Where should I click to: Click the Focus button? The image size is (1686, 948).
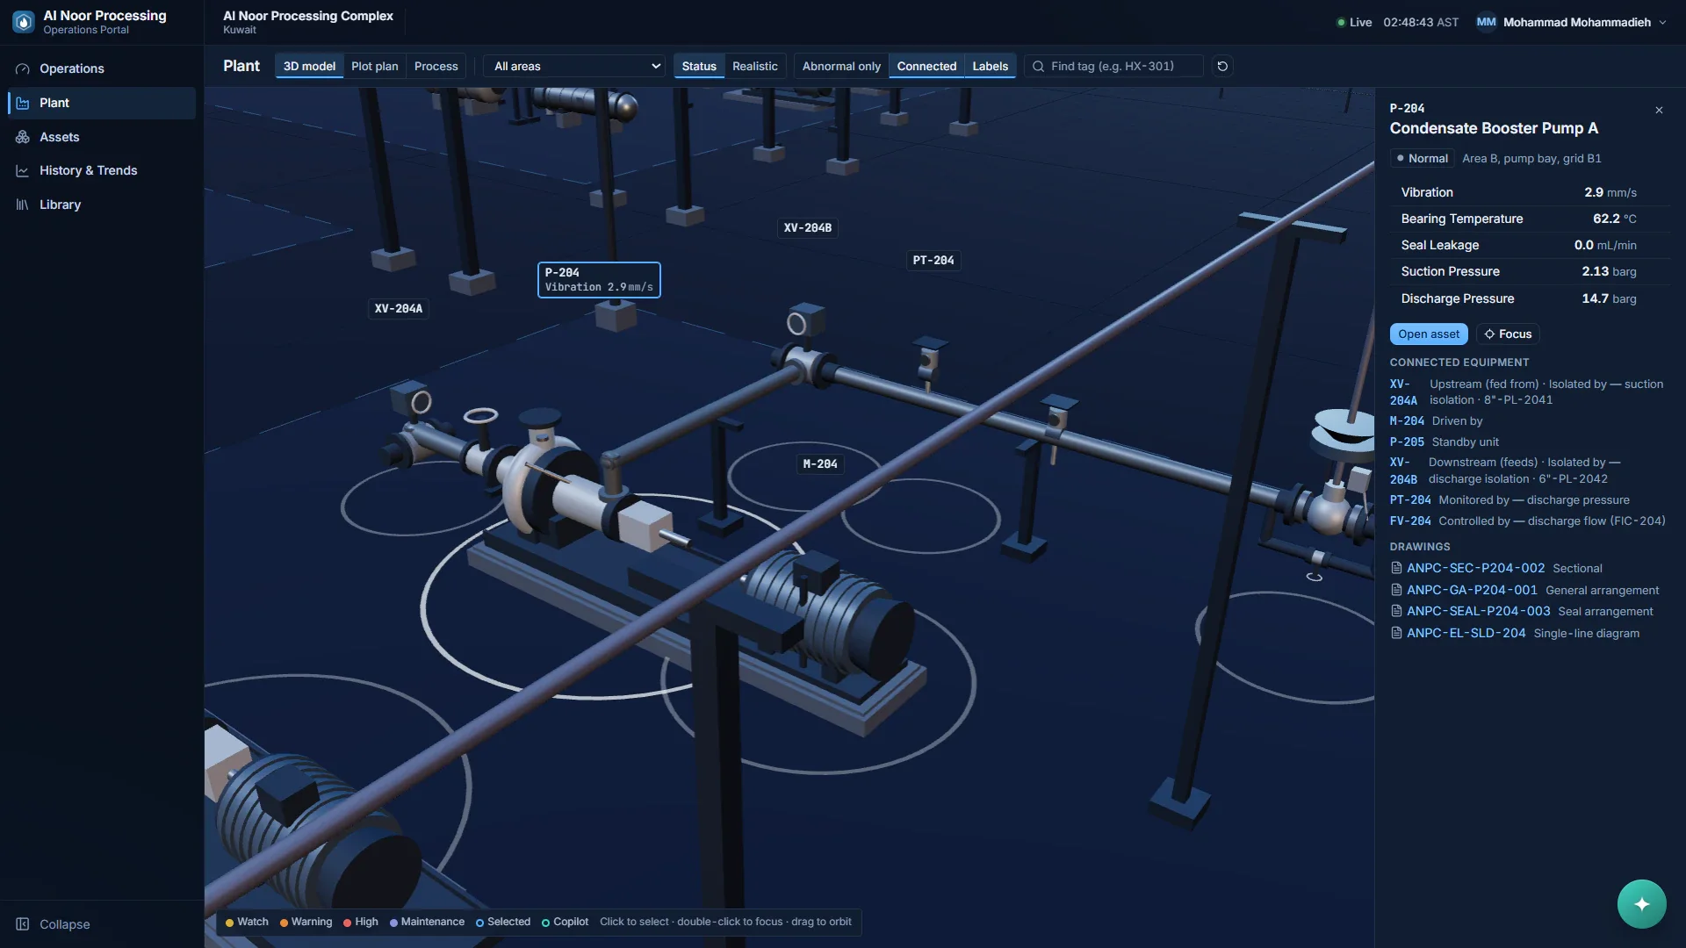pos(1508,334)
